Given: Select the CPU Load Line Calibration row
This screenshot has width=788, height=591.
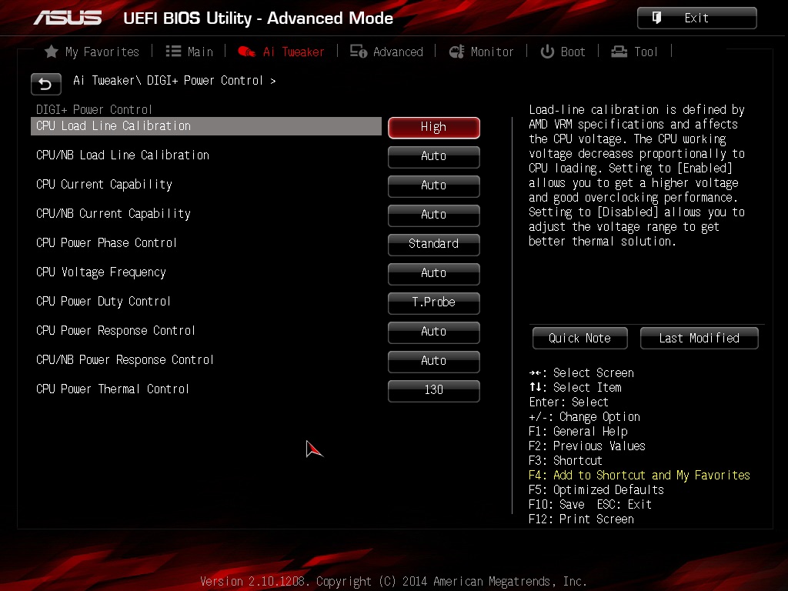Looking at the screenshot, I should 206,126.
